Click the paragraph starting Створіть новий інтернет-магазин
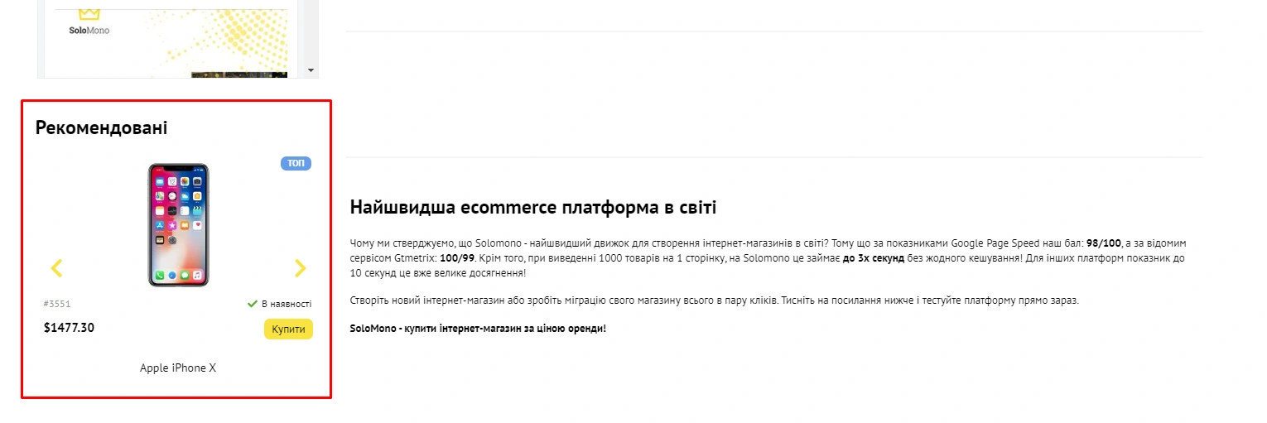Screen dimensions: 1267x423 click(x=714, y=300)
